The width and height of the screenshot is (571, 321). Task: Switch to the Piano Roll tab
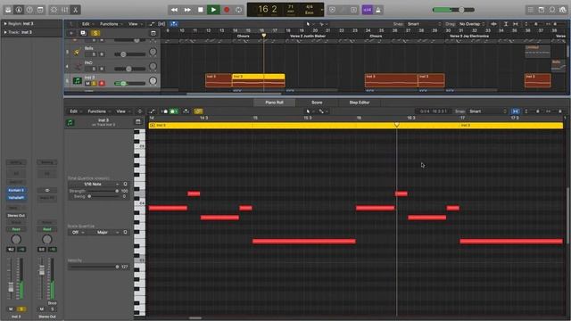pos(274,103)
